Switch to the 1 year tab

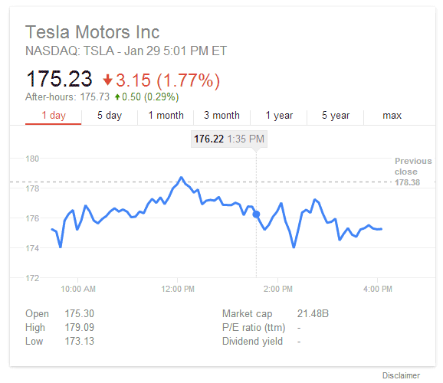click(279, 116)
